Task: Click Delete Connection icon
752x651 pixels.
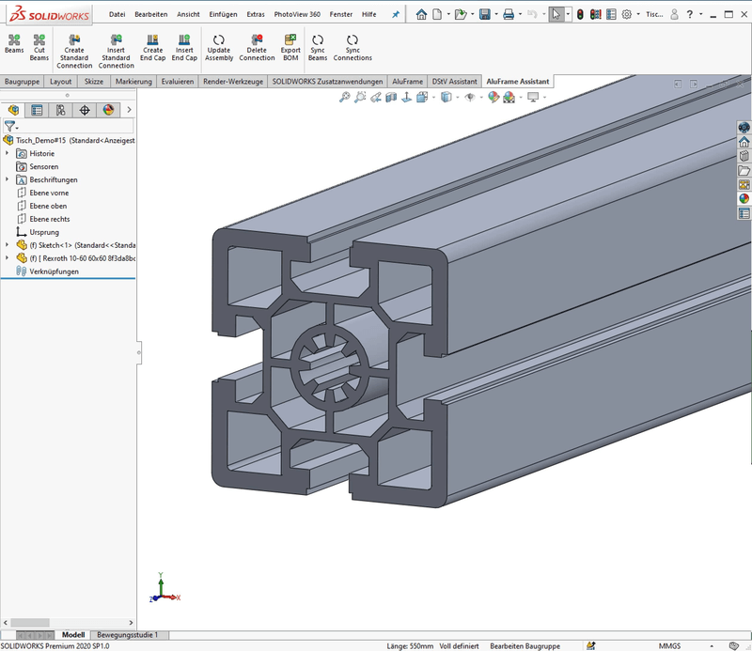Action: [257, 47]
